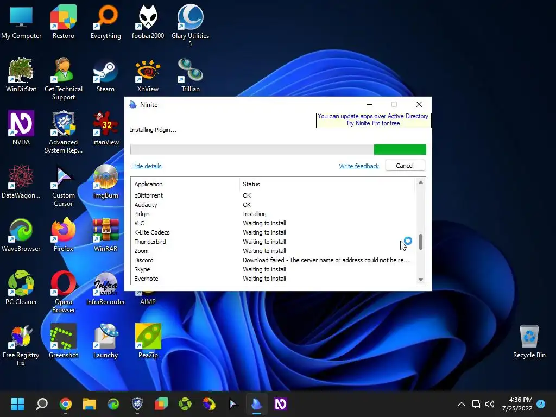Open the Windows Start menu

17,404
